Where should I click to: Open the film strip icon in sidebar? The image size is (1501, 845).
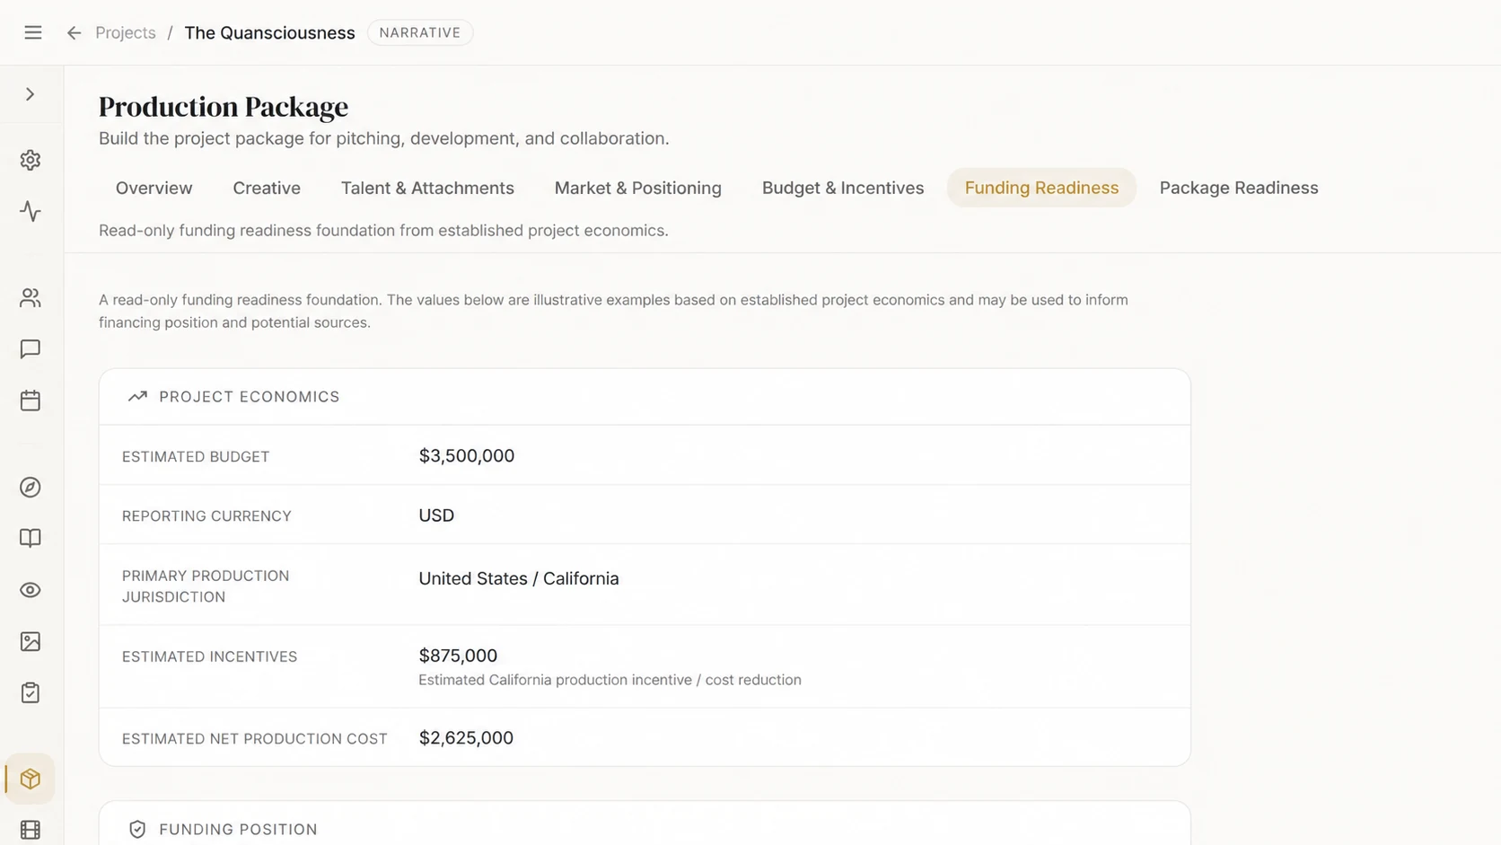(x=31, y=830)
